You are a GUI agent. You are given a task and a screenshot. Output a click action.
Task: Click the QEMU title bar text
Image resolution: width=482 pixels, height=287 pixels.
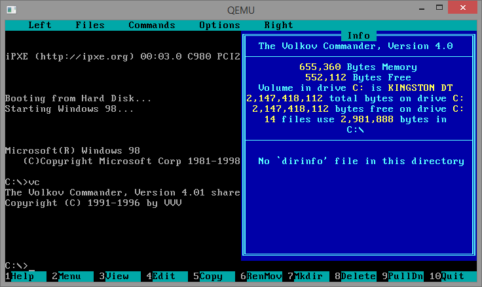tap(241, 10)
